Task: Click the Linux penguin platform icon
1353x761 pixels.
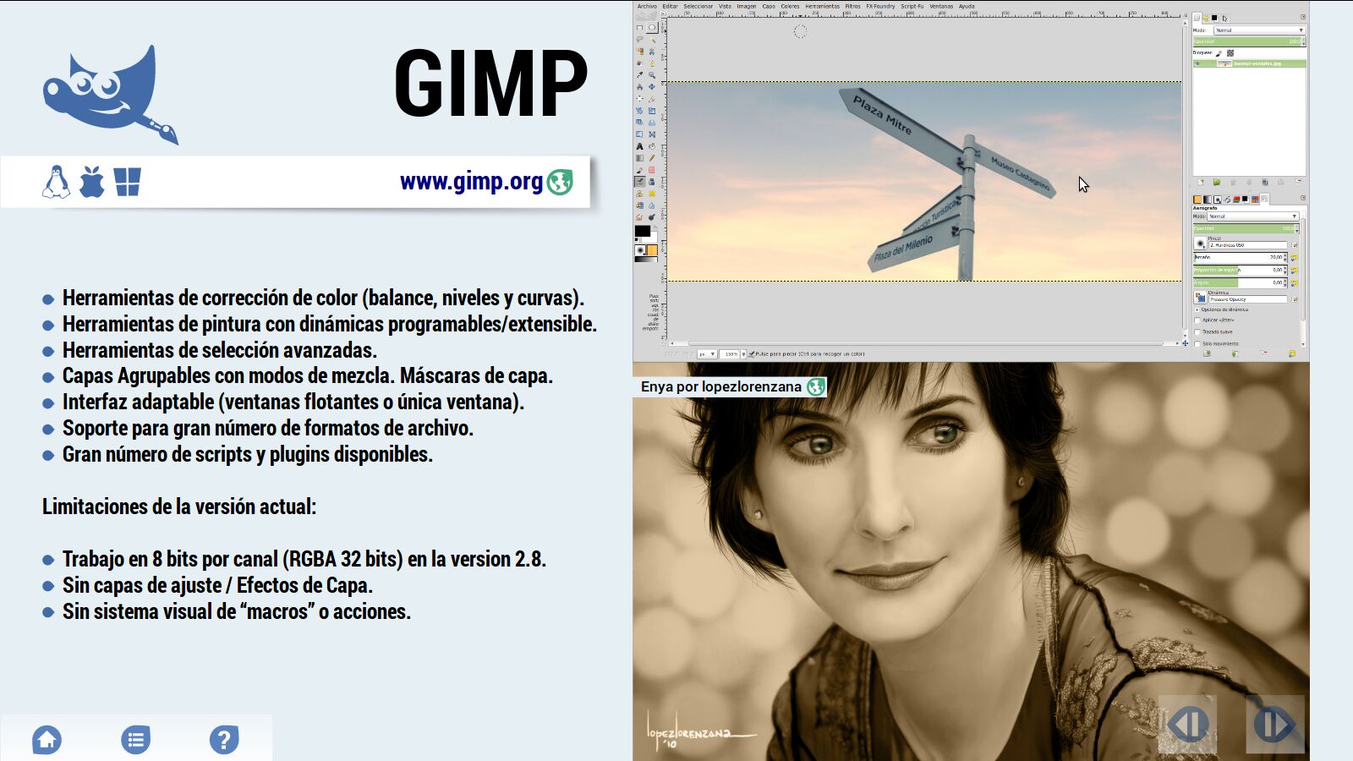Action: click(56, 182)
